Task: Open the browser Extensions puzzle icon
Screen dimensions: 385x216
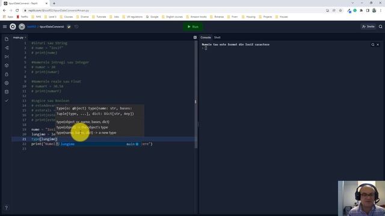Action: (361, 11)
